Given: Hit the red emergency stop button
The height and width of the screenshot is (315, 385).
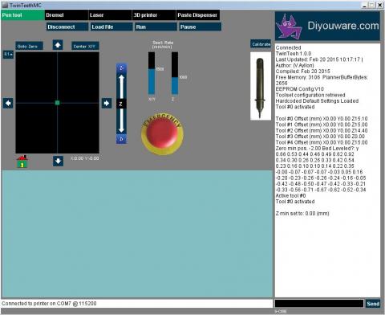Looking at the screenshot, I should pyautogui.click(x=162, y=133).
